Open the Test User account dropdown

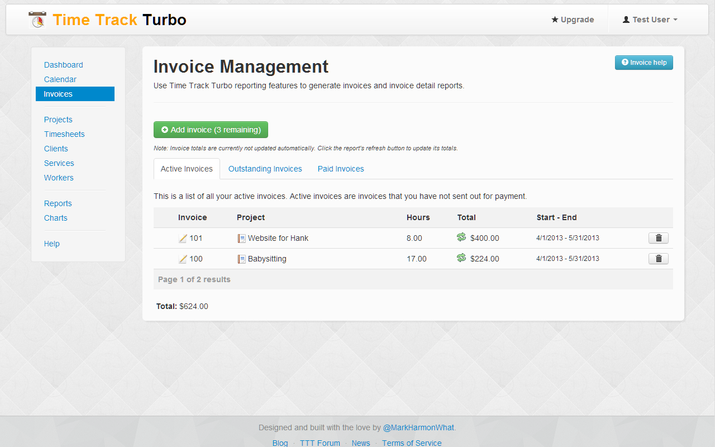(650, 20)
